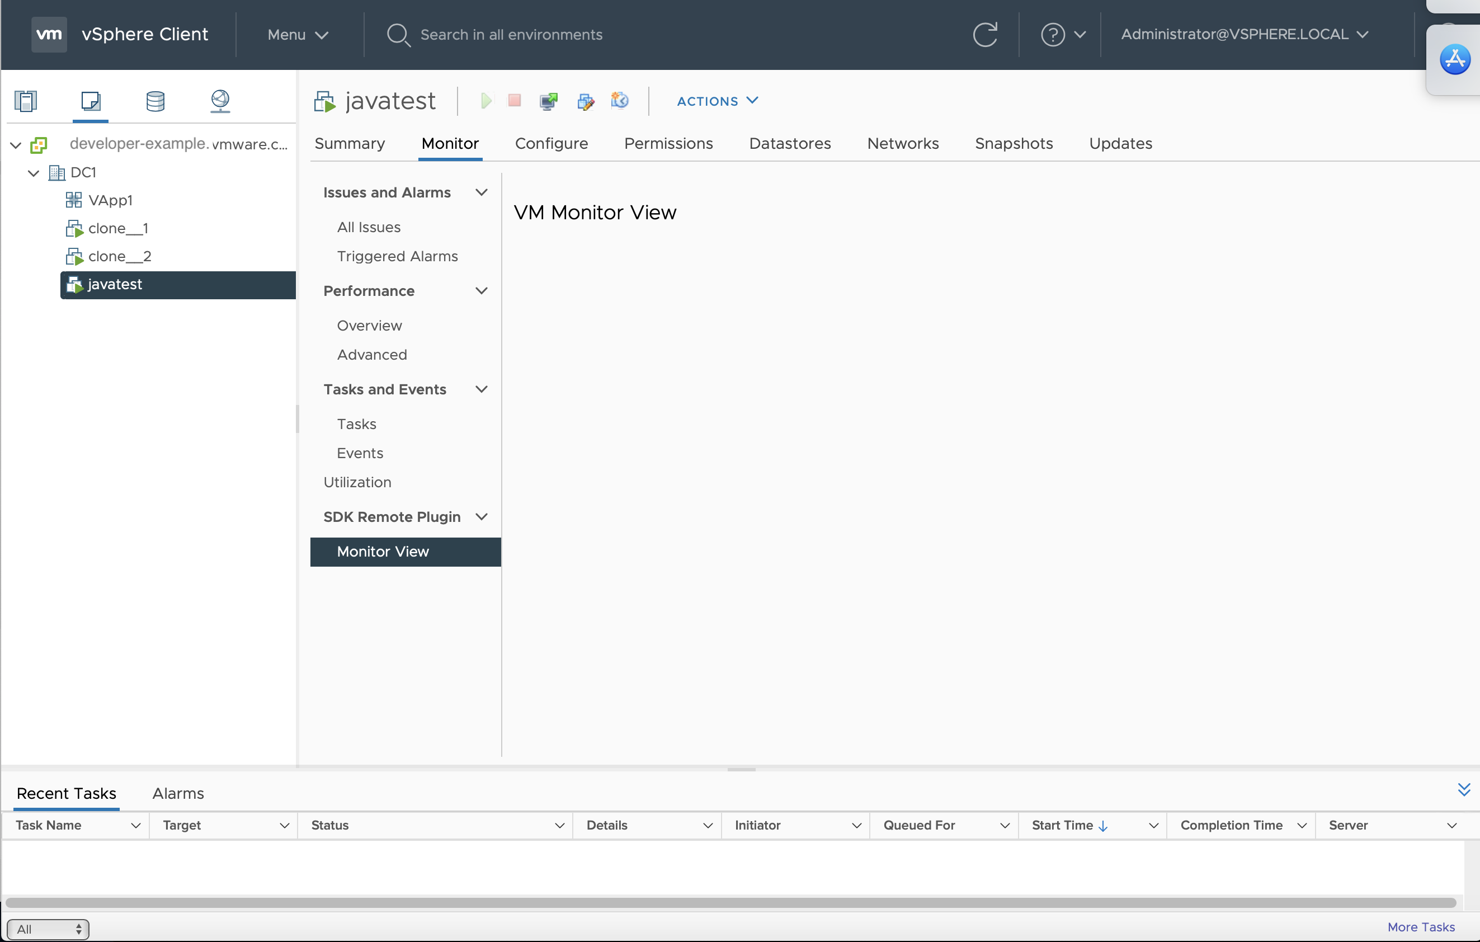Open the Help question mark menu
The height and width of the screenshot is (942, 1480).
[1063, 35]
